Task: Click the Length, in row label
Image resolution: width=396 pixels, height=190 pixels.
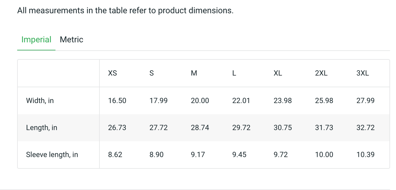Action: (x=42, y=128)
